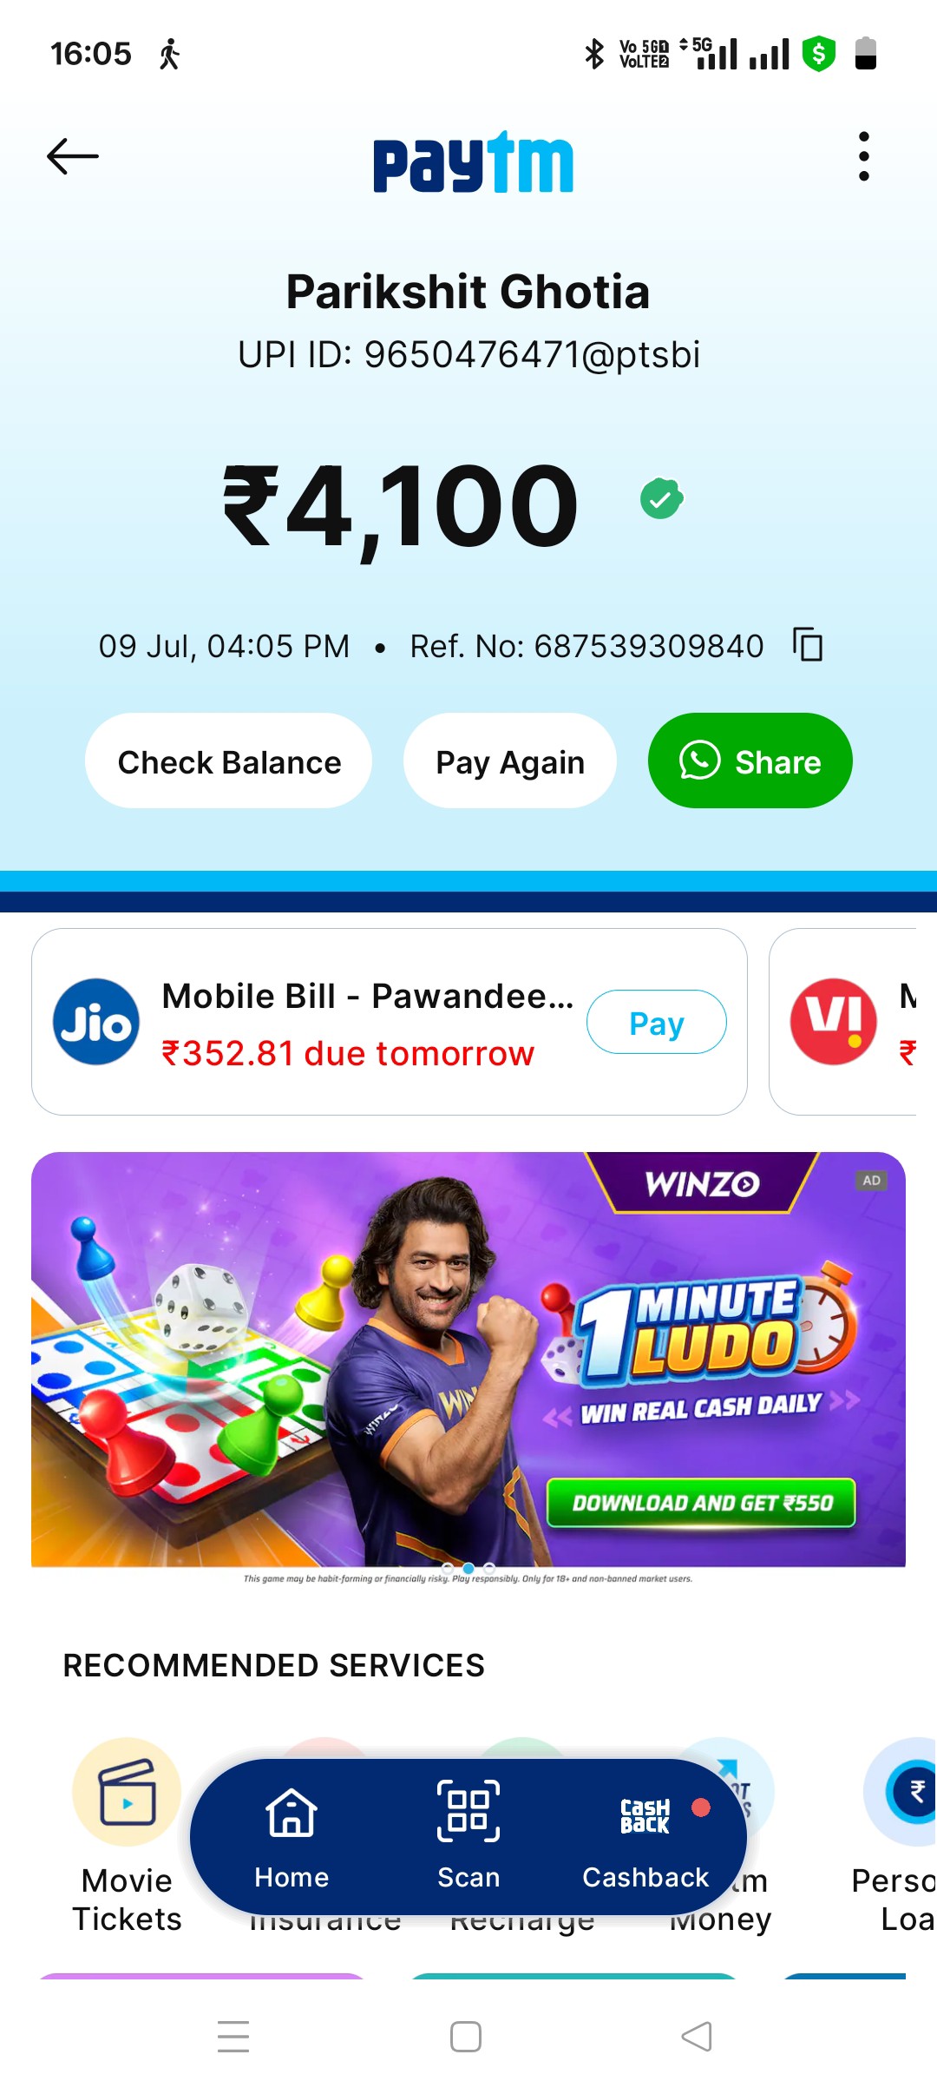Screen dimensions: 937x2094
Task: Tap the green payment success checkmark
Action: pyautogui.click(x=662, y=498)
